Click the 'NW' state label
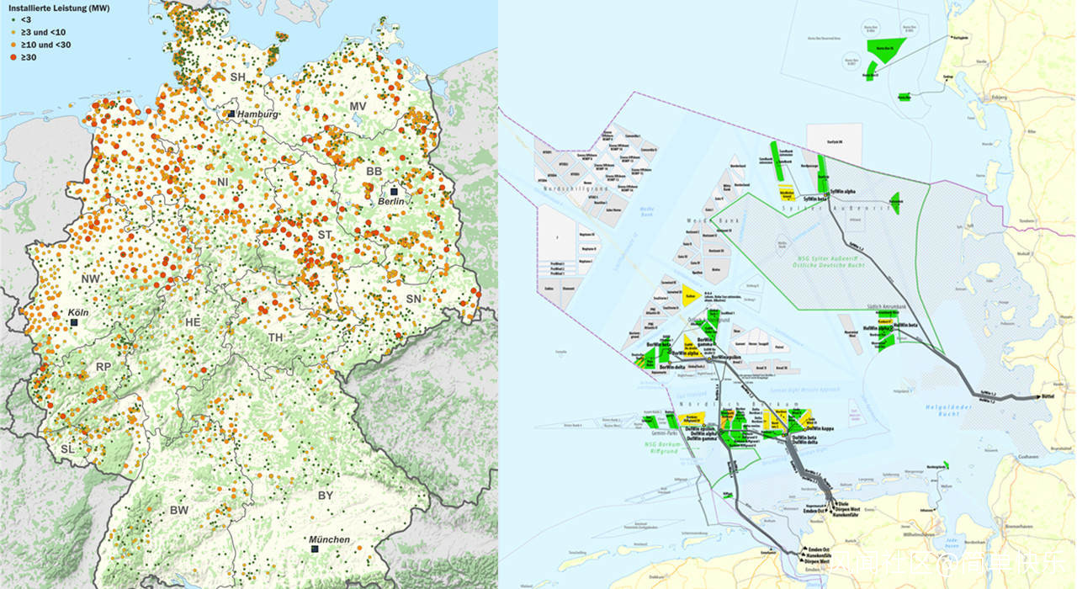The width and height of the screenshot is (1077, 589). (90, 279)
